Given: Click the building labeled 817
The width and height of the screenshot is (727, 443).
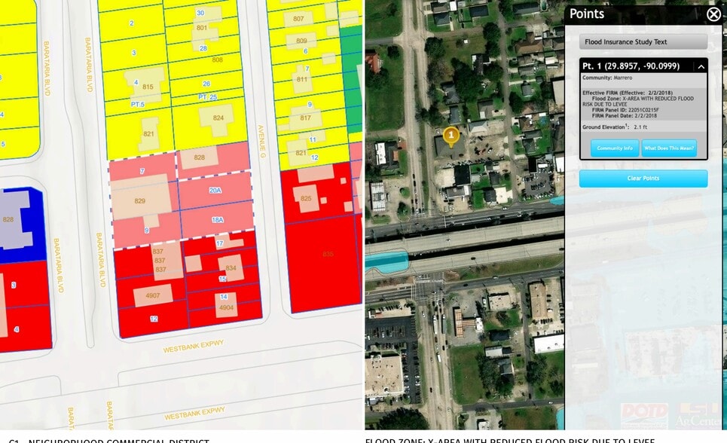Looking at the screenshot, I should [305, 118].
